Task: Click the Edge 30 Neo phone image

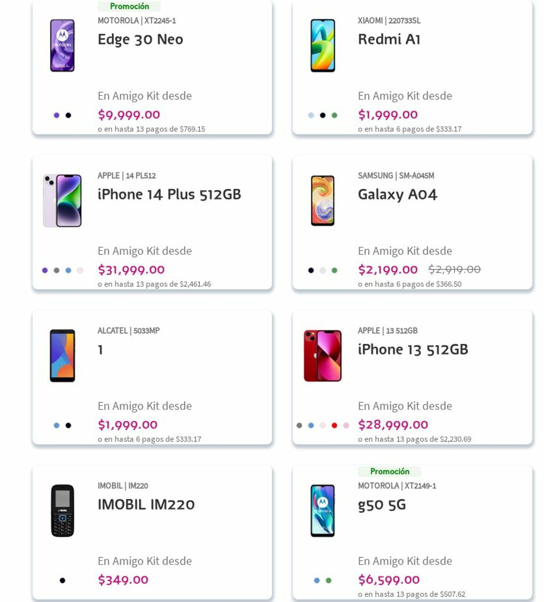Action: [62, 44]
